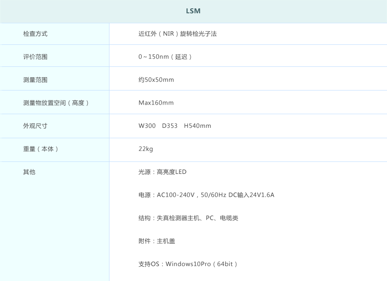Select the 其他 row label
The image size is (387, 281).
[x=29, y=172]
